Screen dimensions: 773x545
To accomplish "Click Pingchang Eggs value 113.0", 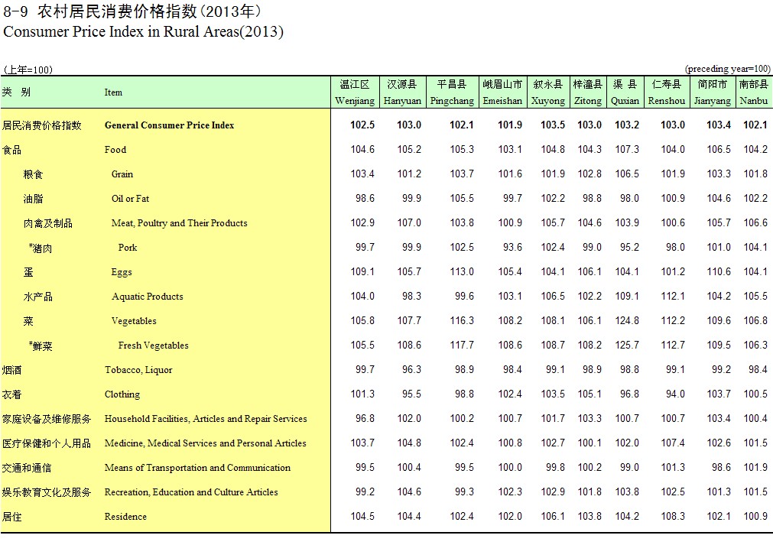I will [x=462, y=271].
